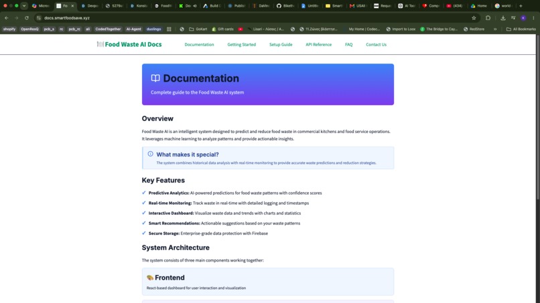Switch to the world Google tab
540x303 pixels.
(x=504, y=6)
